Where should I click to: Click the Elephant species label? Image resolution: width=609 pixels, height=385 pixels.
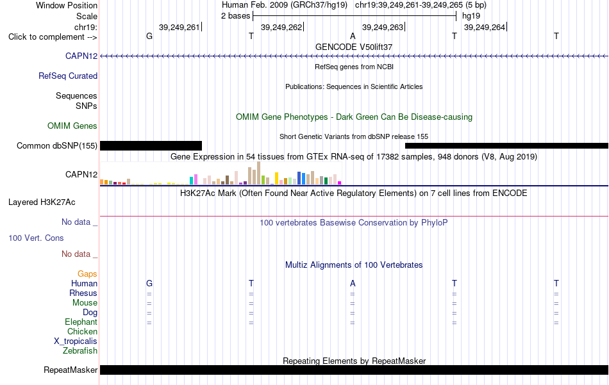pos(81,322)
